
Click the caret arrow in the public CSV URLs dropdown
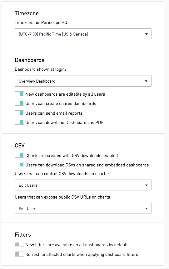pyautogui.click(x=147, y=209)
